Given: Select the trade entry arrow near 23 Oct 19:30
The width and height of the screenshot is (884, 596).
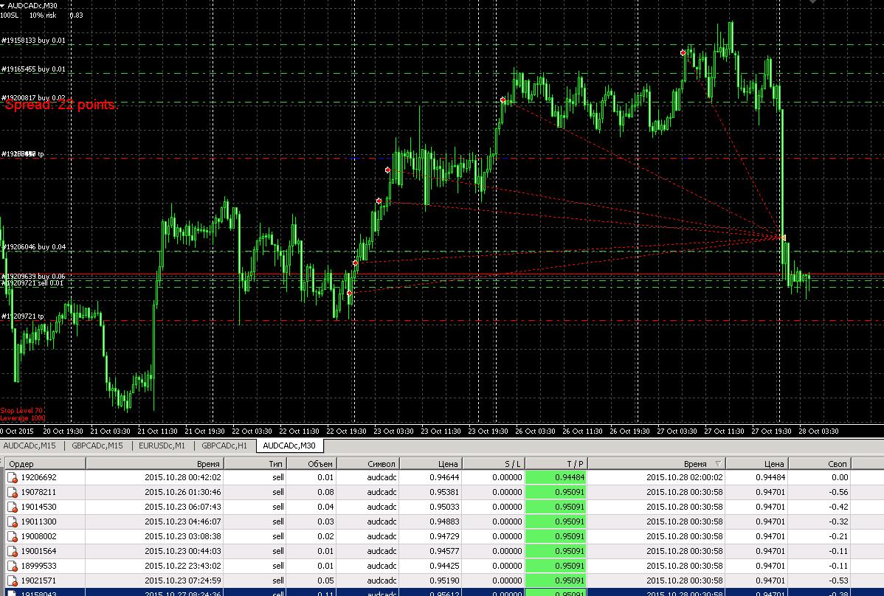Looking at the screenshot, I should click(x=503, y=100).
